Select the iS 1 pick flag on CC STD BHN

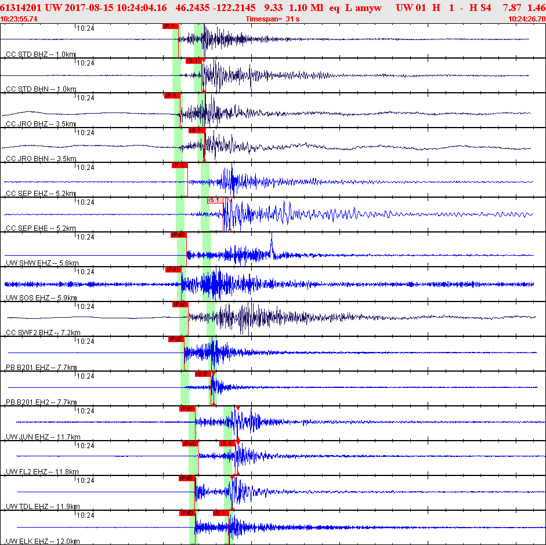click(x=194, y=61)
